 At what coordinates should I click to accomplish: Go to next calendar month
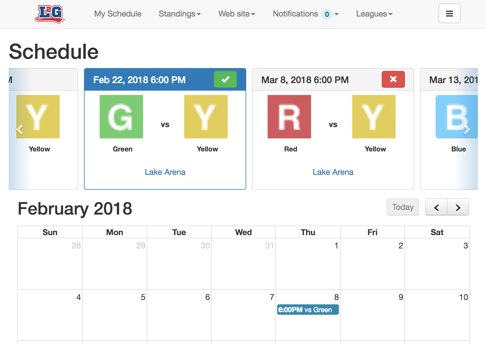click(x=458, y=207)
